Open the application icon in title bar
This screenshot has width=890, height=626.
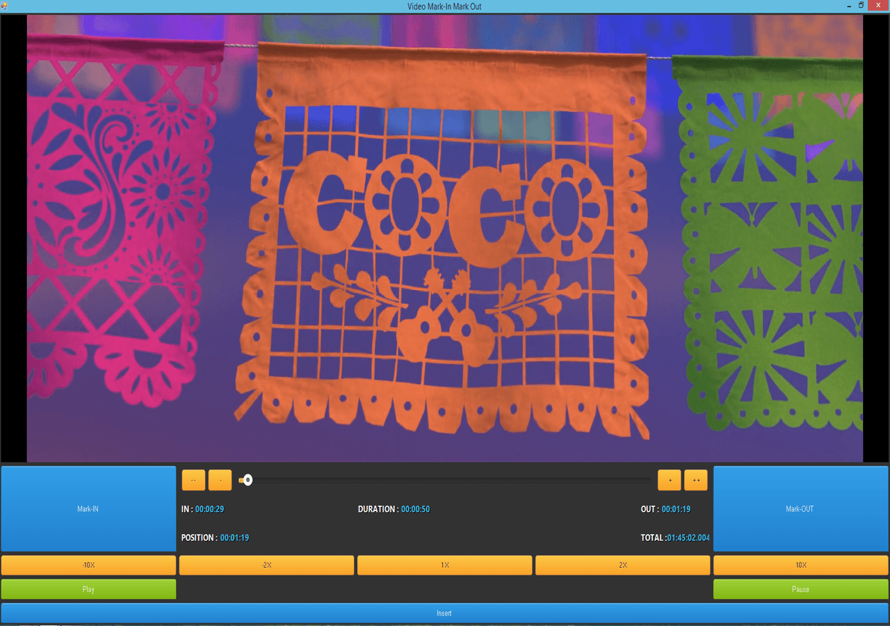tap(4, 6)
